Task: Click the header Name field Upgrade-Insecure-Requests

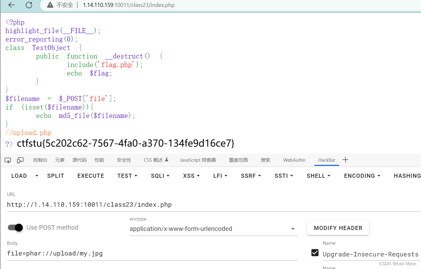Action: pyautogui.click(x=372, y=254)
